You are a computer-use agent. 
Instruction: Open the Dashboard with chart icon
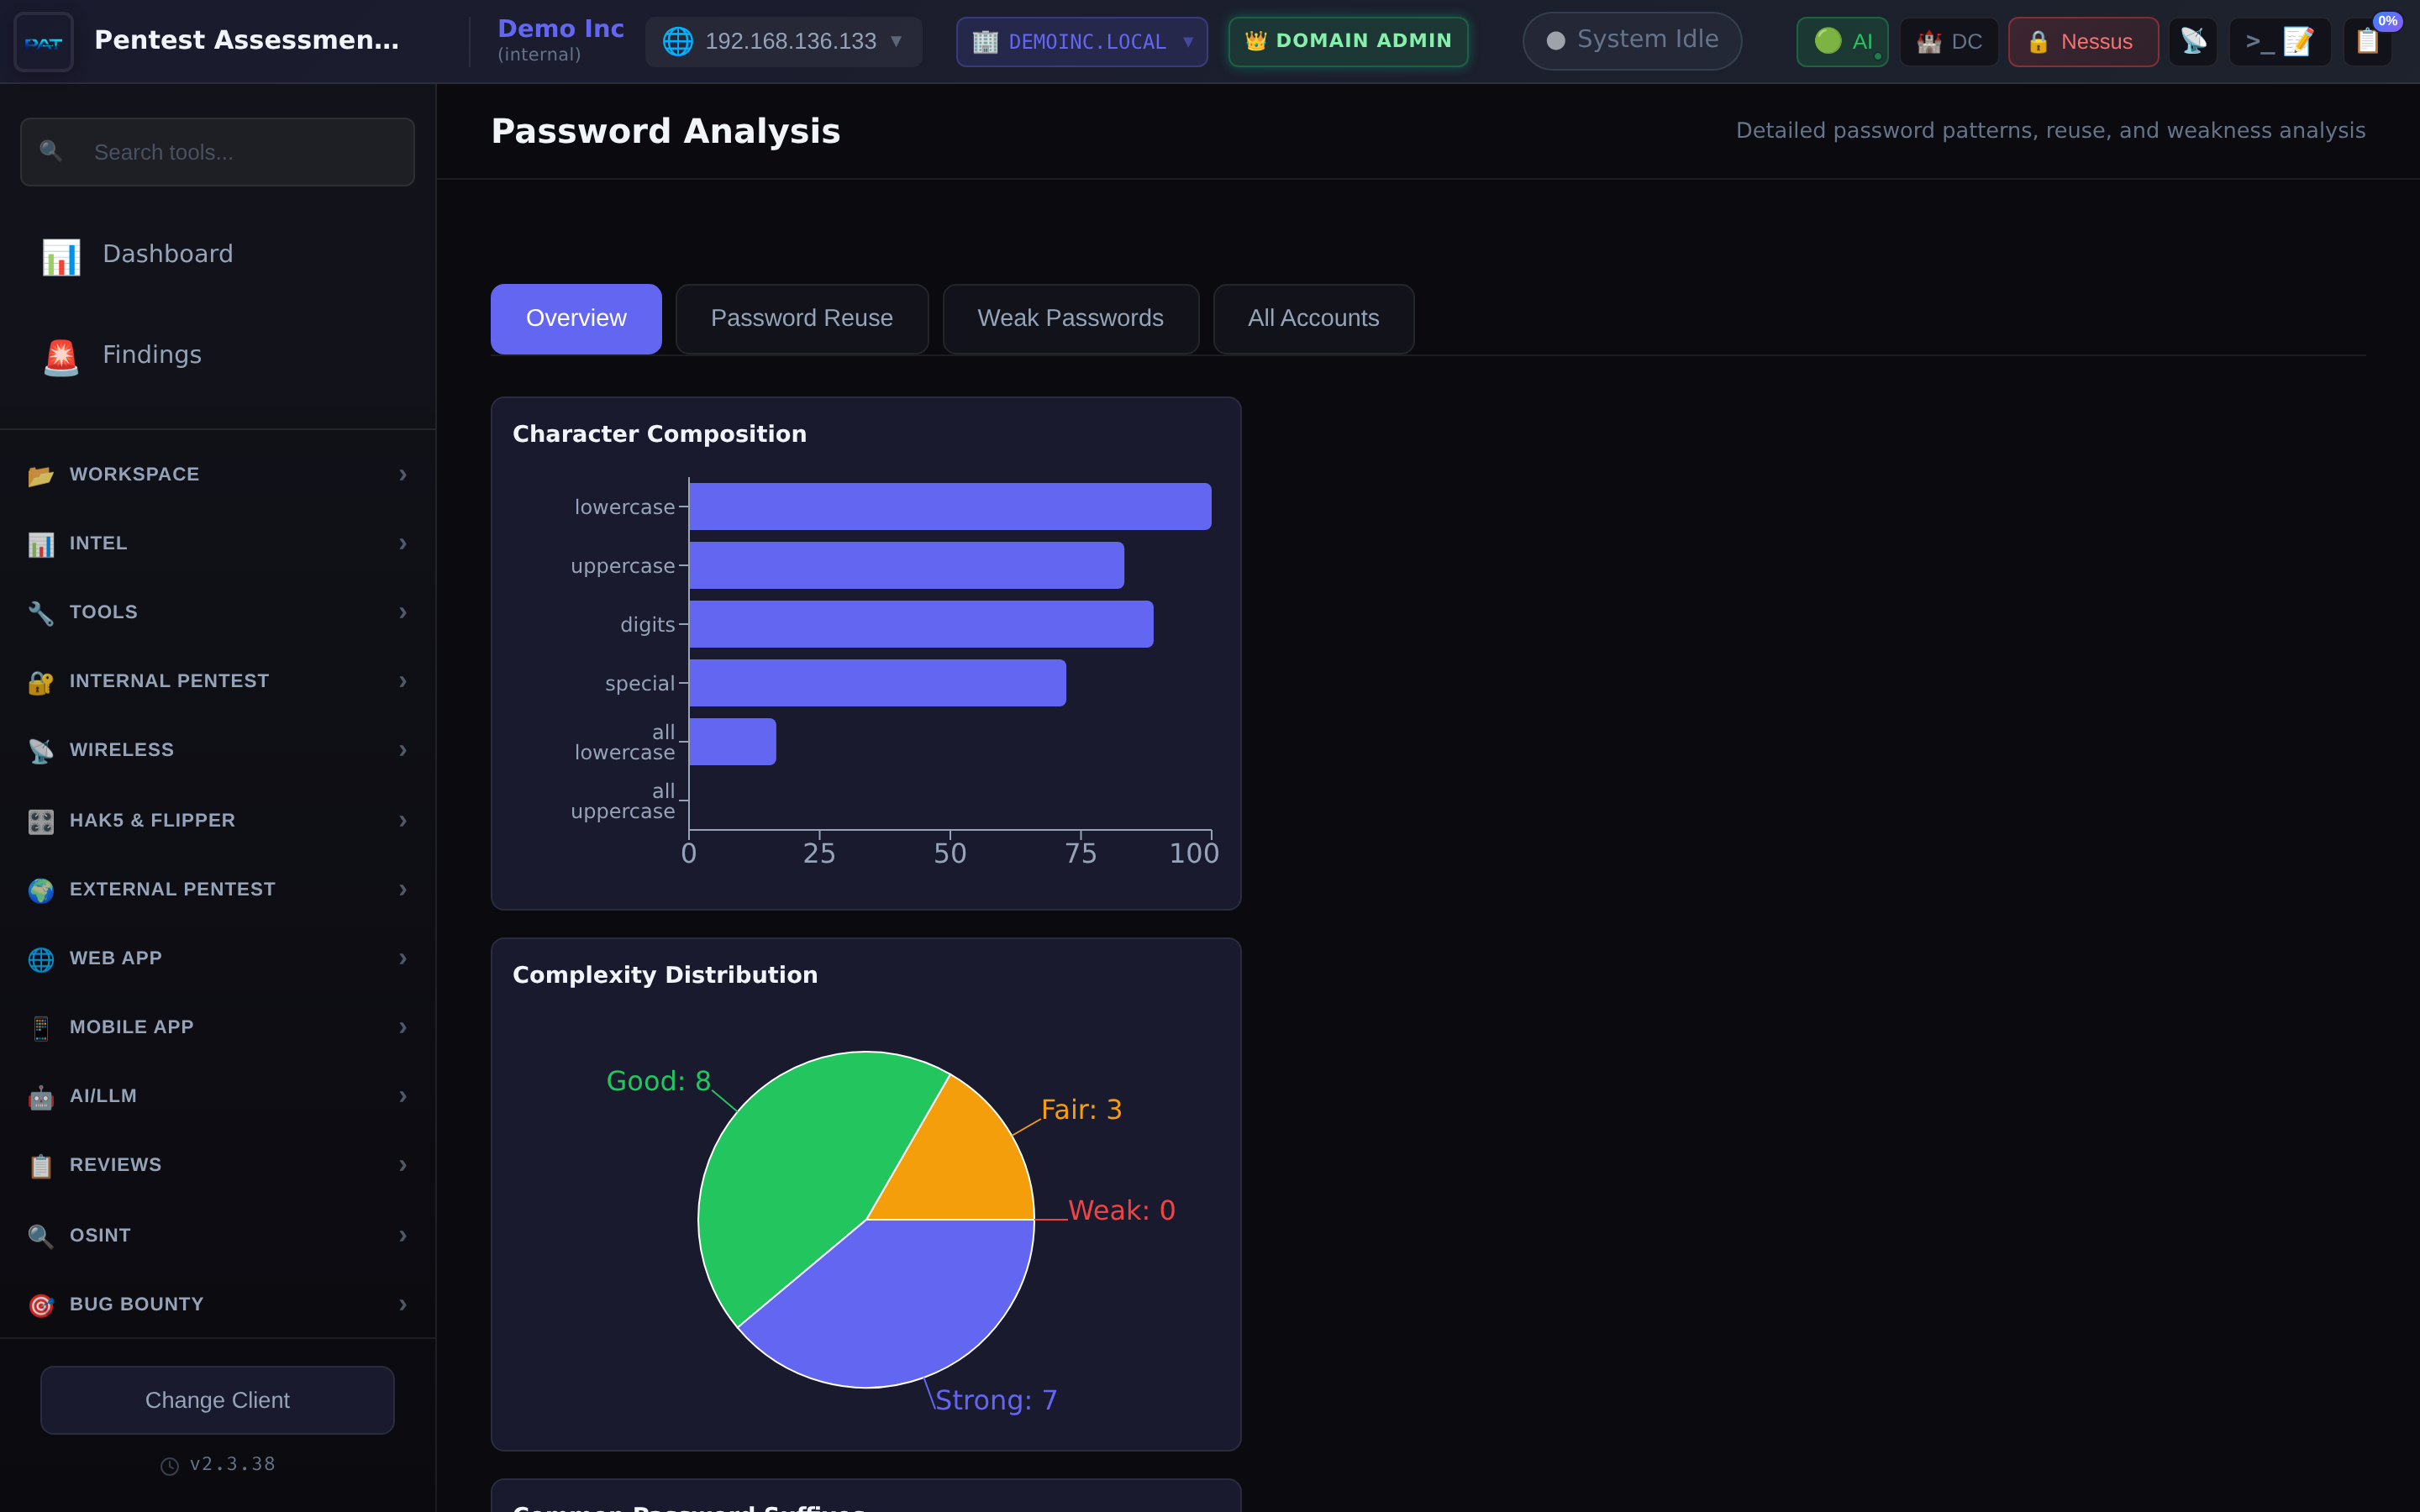168,253
